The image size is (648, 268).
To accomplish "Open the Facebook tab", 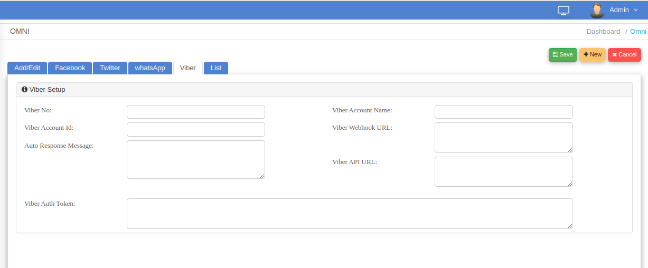I will click(70, 68).
